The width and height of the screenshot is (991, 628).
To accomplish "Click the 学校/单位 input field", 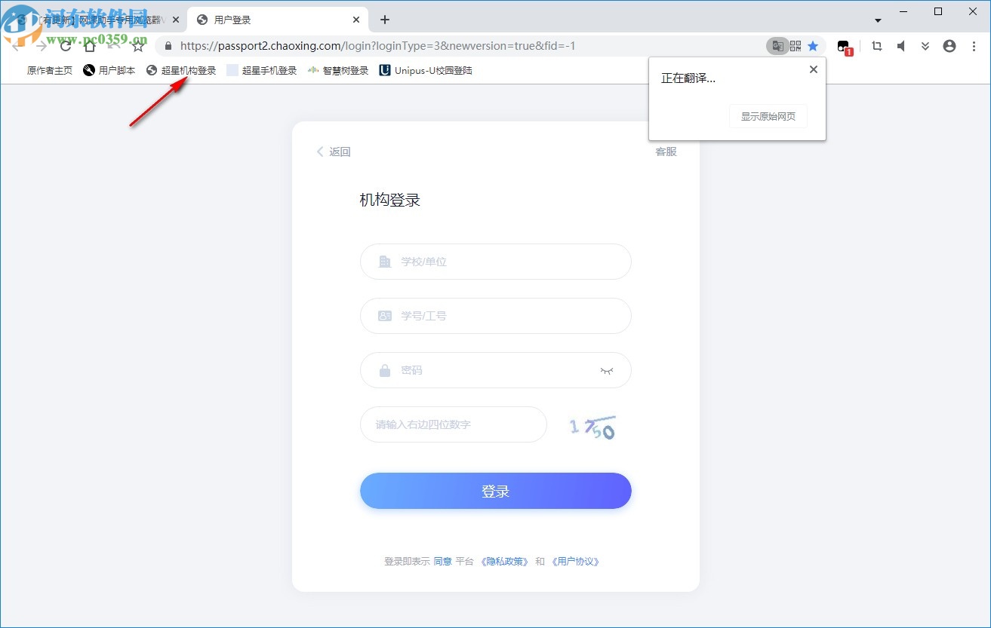I will pos(495,262).
